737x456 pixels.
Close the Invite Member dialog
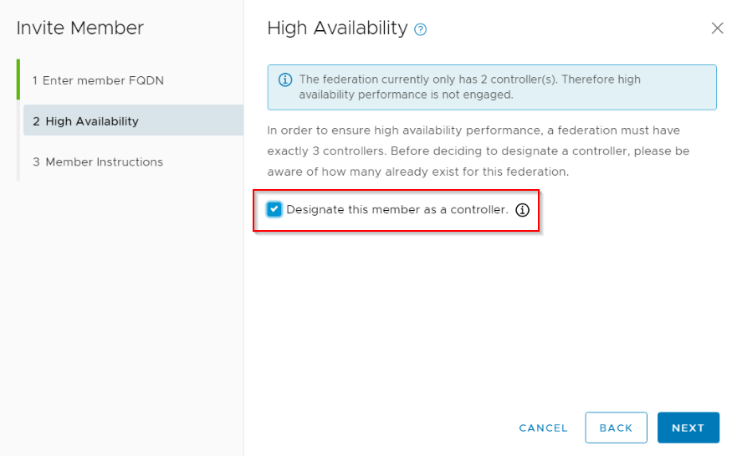tap(717, 28)
